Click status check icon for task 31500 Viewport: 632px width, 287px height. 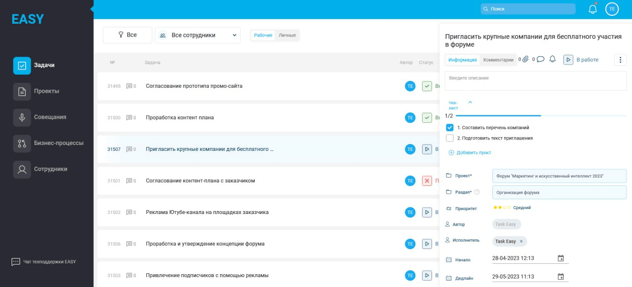tap(427, 118)
